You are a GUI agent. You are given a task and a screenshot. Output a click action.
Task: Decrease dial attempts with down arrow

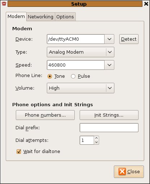(x=96, y=142)
